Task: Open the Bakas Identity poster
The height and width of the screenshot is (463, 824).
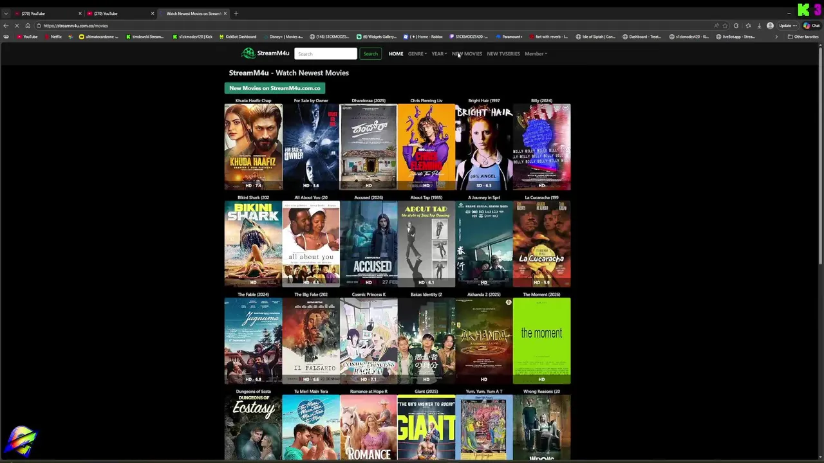Action: pos(426,341)
